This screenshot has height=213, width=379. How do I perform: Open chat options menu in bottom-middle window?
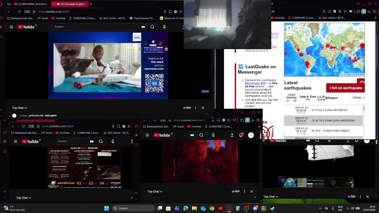tap(244, 191)
